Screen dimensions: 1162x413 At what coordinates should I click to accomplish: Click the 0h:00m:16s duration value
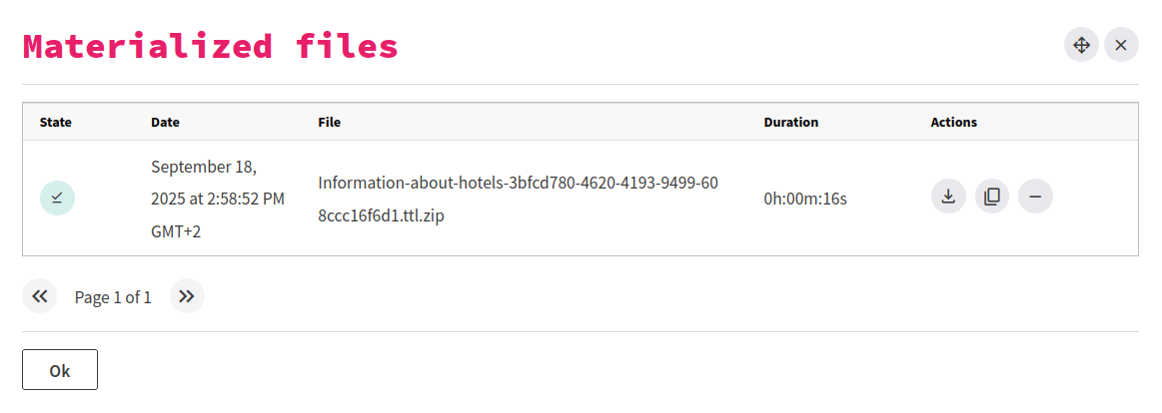point(805,199)
